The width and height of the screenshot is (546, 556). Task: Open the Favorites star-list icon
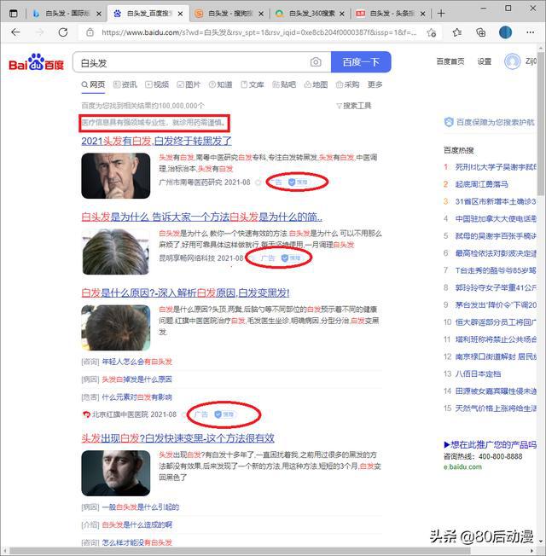tap(457, 32)
